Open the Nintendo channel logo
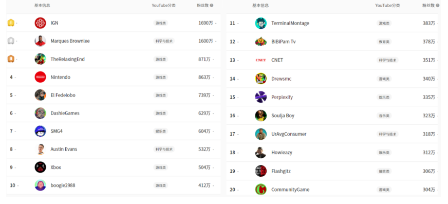This screenshot has width=448, height=204. point(40,77)
